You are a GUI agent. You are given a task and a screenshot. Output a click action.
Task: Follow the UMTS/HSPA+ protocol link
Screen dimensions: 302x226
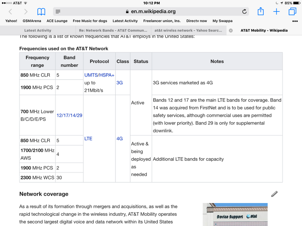(99, 75)
